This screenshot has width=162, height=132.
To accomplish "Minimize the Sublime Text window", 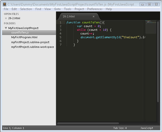I will pos(142,4).
